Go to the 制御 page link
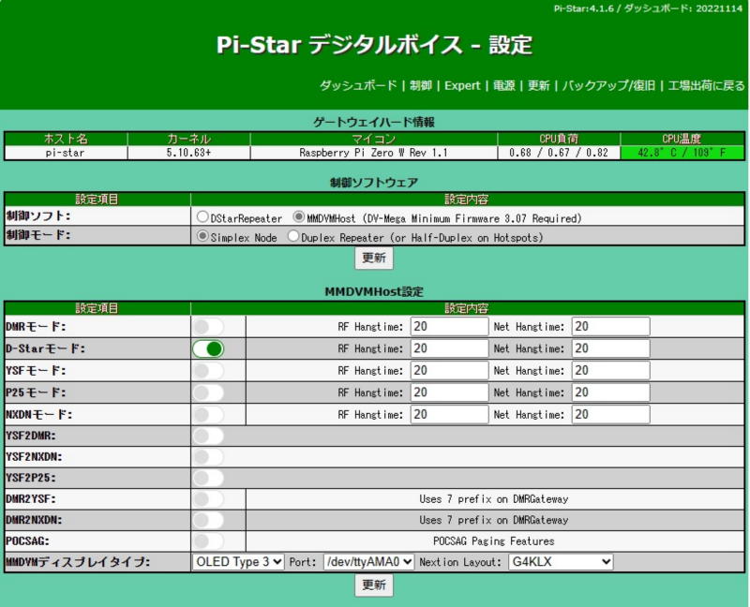This screenshot has height=607, width=750. coord(421,85)
